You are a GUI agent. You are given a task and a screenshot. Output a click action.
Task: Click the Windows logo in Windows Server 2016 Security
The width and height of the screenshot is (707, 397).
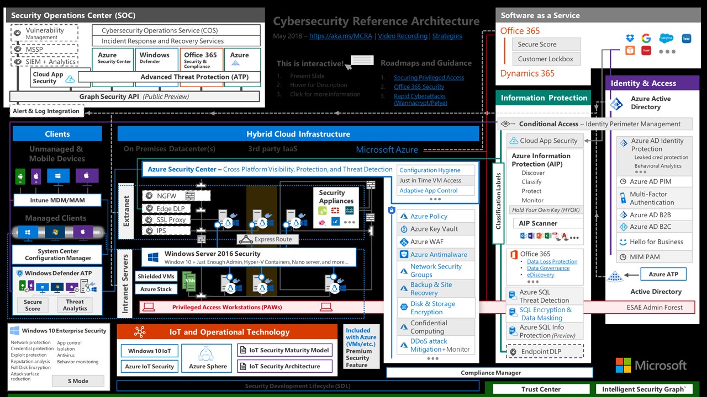(x=152, y=257)
